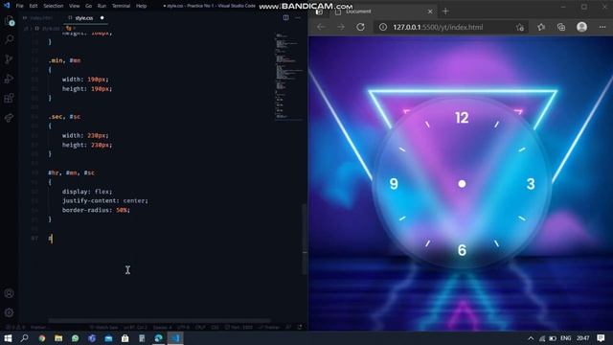
Task: Open editor More Actions ellipsis
Action: (298, 17)
